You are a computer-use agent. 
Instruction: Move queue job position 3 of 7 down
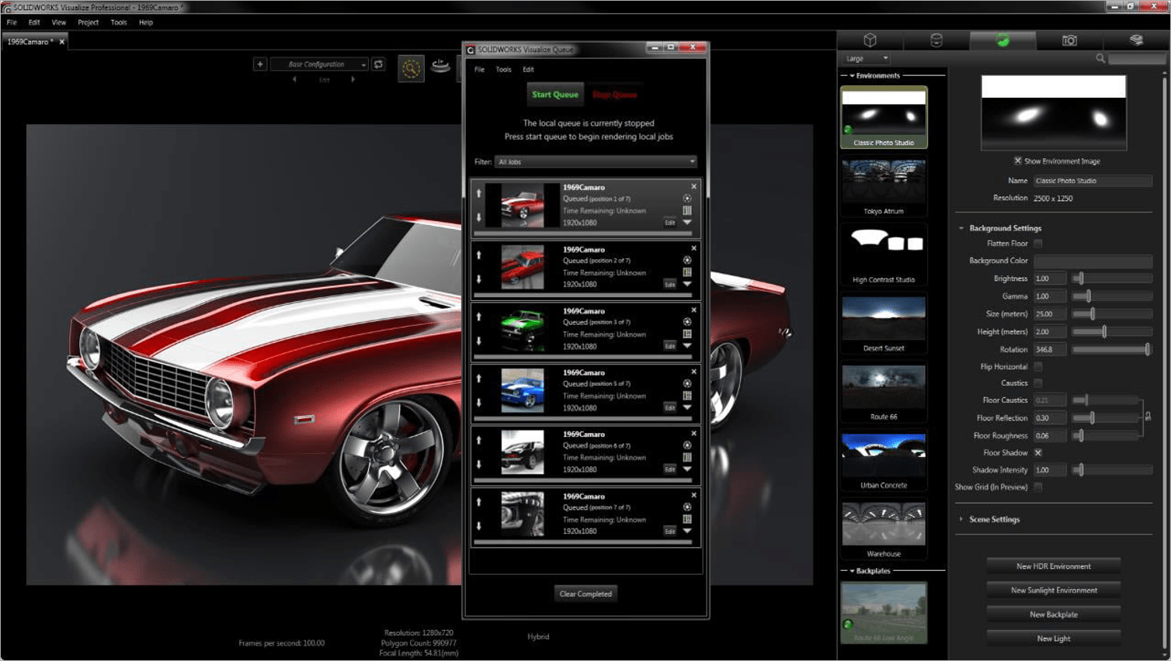coord(479,341)
